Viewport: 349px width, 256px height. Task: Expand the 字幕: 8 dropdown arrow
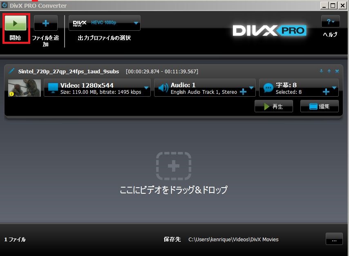click(x=334, y=87)
